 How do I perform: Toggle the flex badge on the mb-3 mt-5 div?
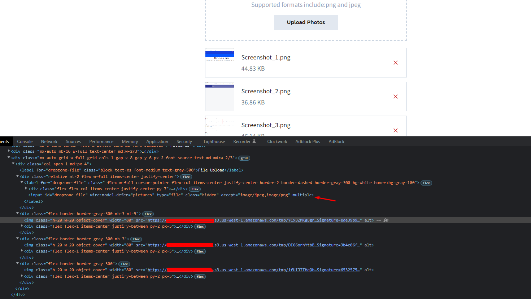tap(148, 214)
